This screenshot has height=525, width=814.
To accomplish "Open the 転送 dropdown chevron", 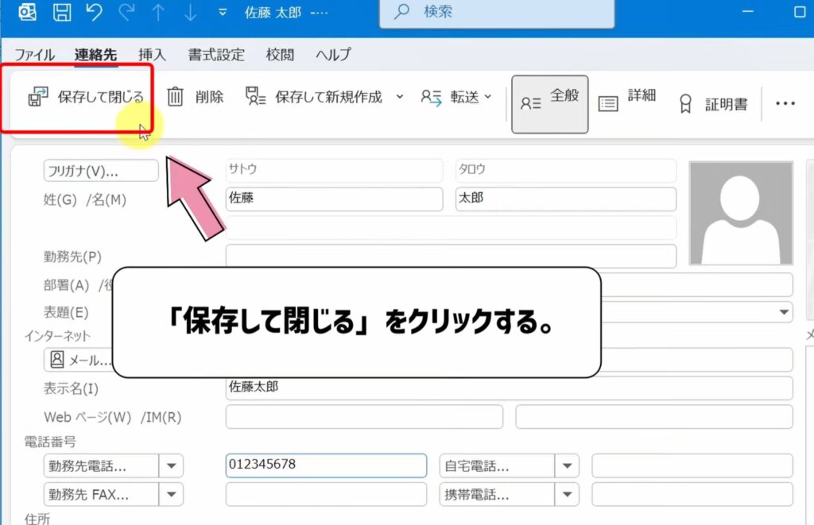I will pyautogui.click(x=489, y=98).
